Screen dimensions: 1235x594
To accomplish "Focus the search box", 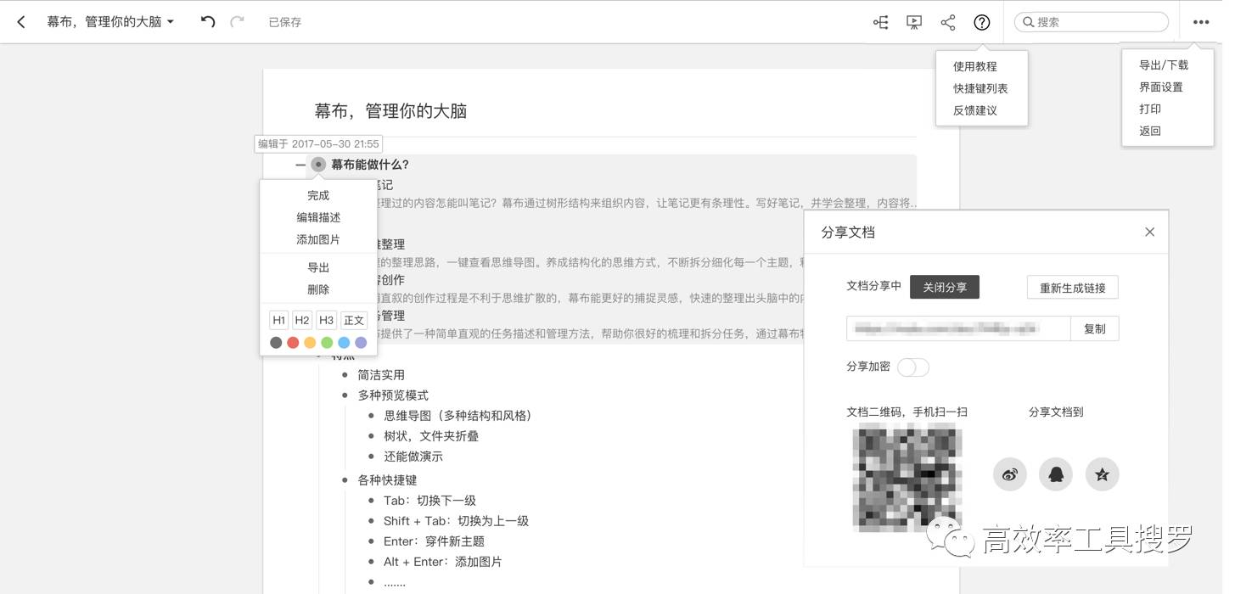I will (x=1092, y=22).
